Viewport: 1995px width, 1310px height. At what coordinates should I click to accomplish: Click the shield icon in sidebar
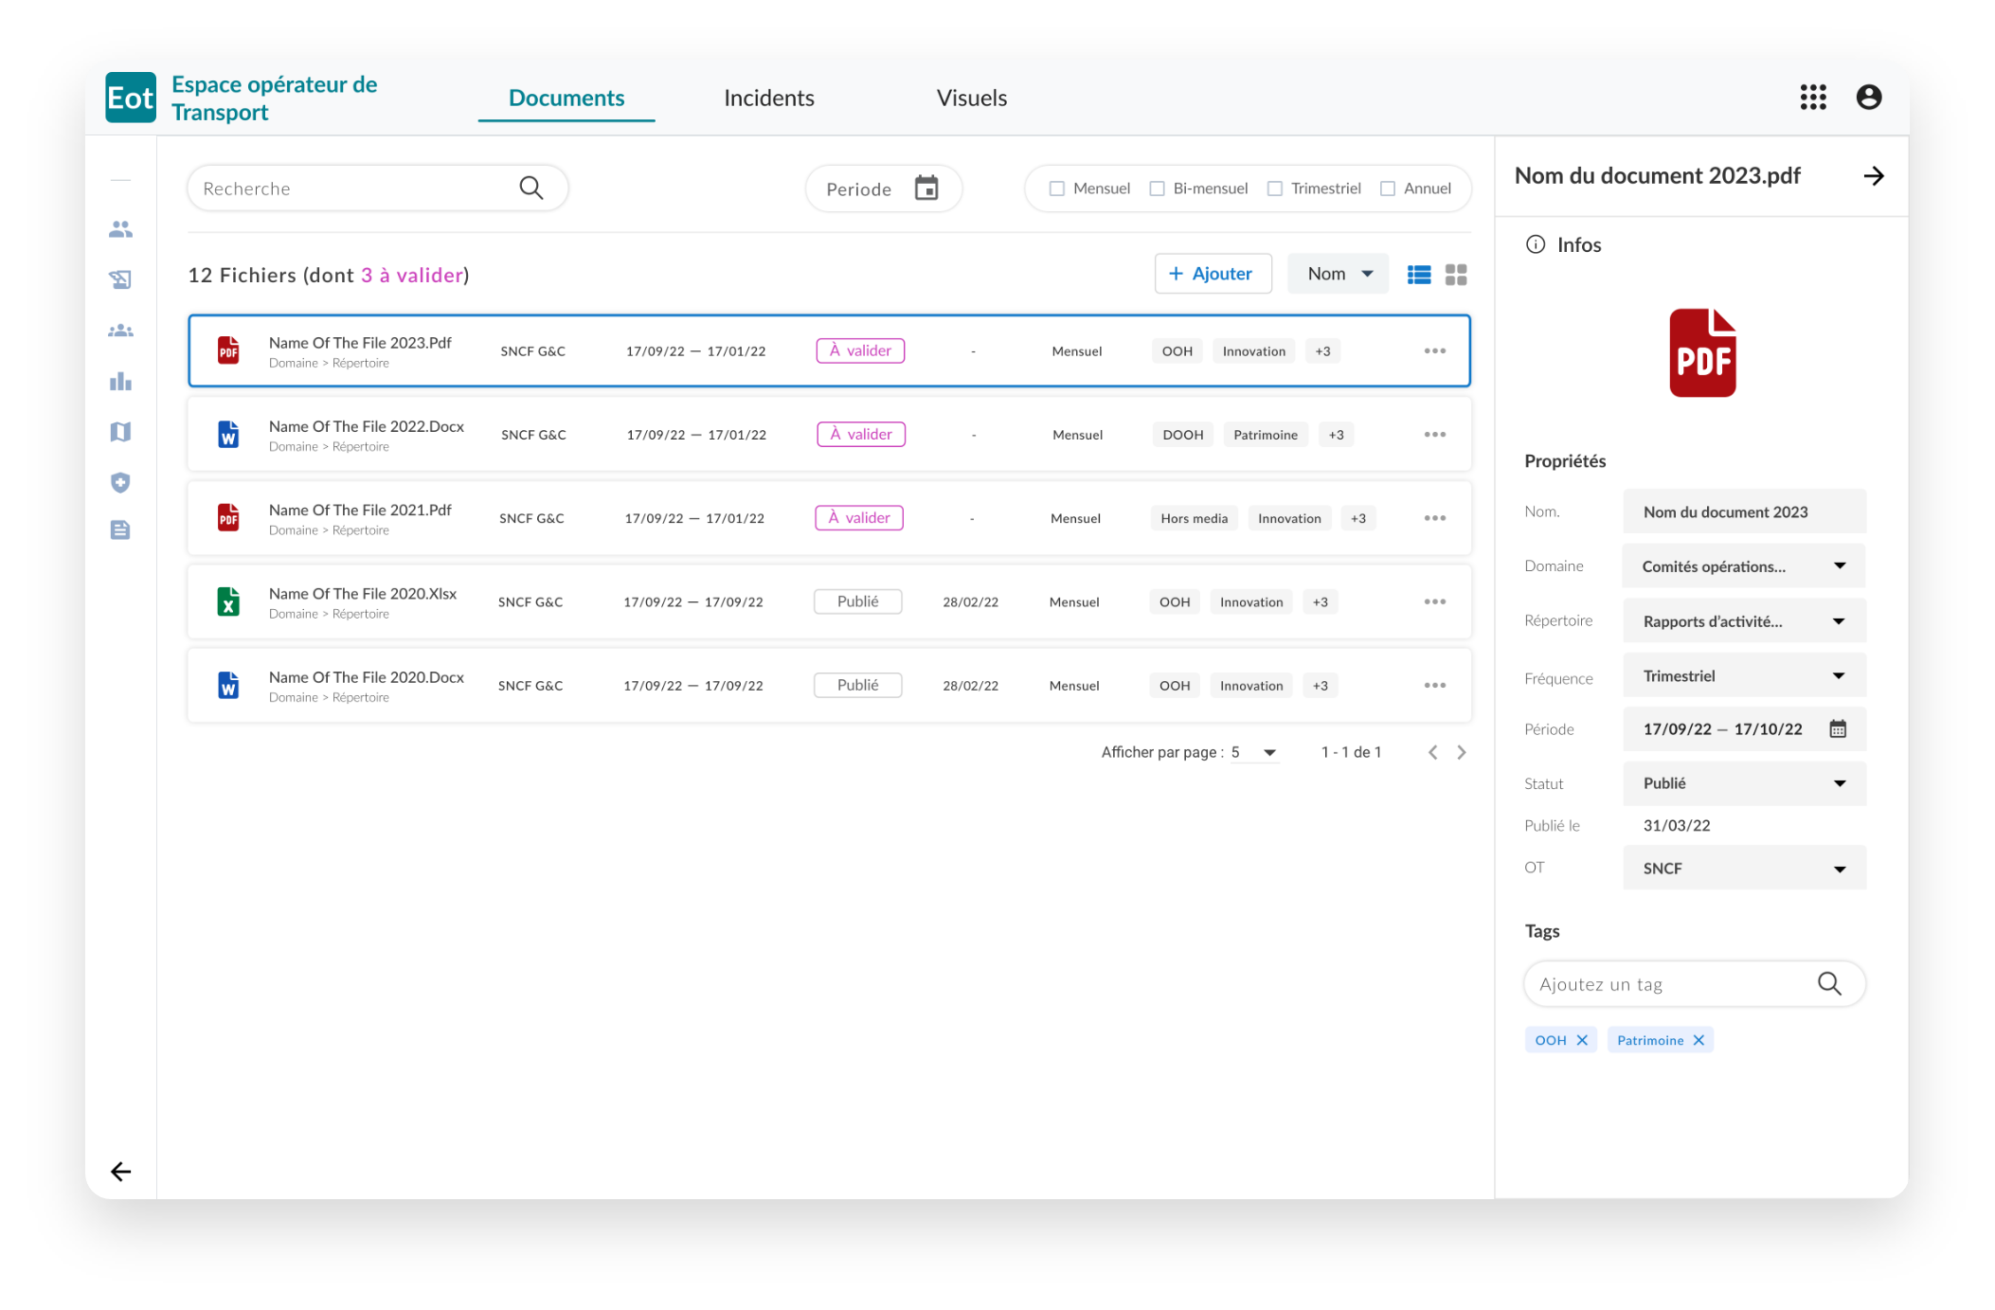coord(120,483)
